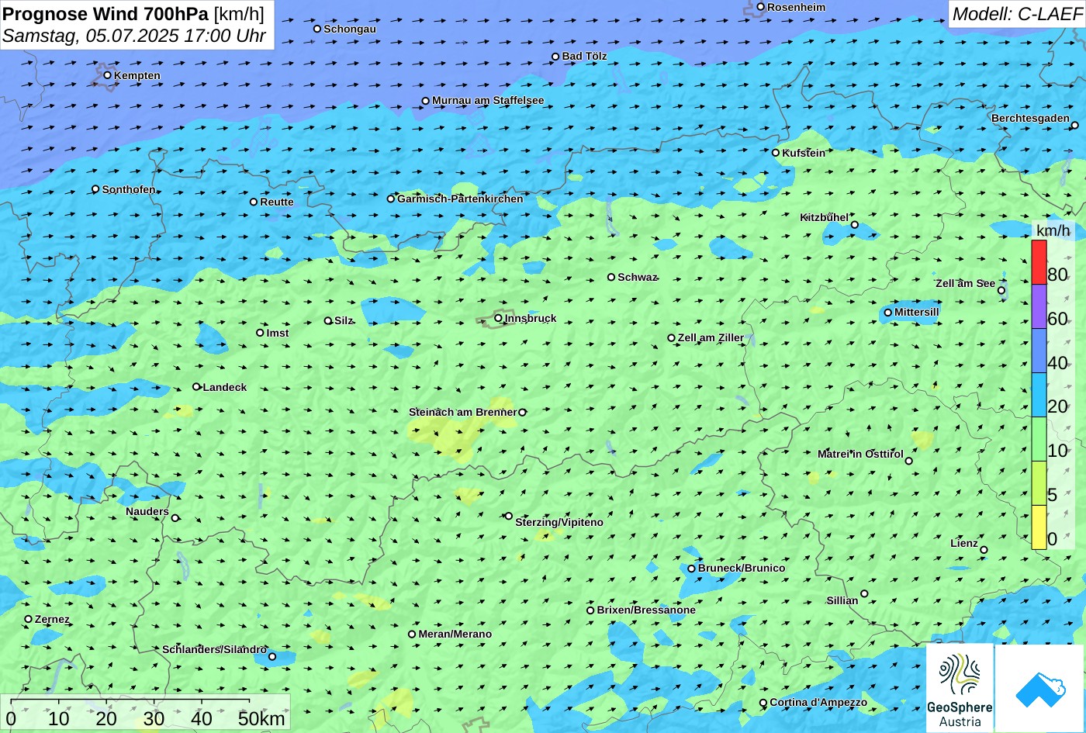This screenshot has width=1086, height=733.
Task: Click the 'Brixen/Bressanone' label
Action: click(x=646, y=610)
